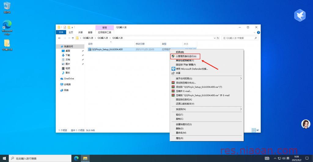Open the 回收站 recycle bin desktop icon
The width and height of the screenshot is (313, 162).
coord(7,8)
